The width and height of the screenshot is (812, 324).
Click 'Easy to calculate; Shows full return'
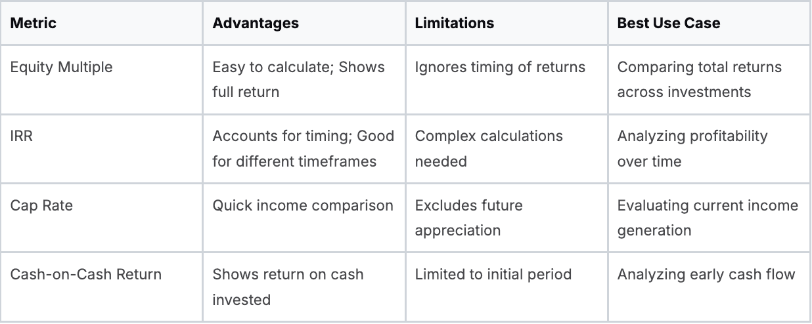click(298, 79)
